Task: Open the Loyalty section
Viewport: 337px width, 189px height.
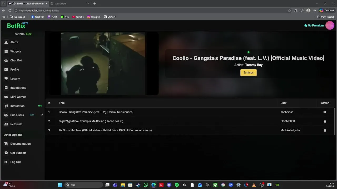Action: pos(15,79)
